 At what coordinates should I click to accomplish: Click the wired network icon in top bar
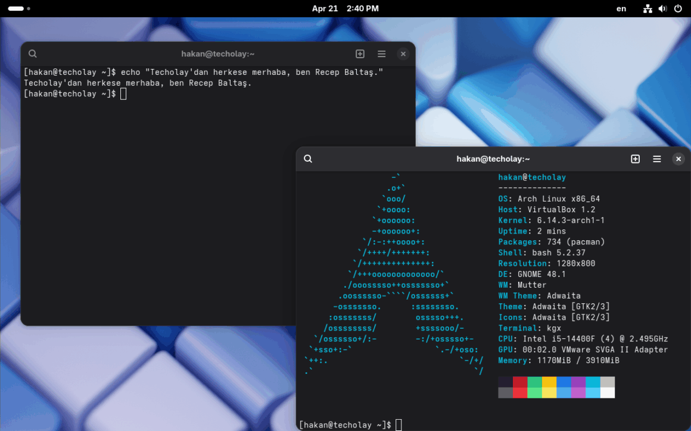(x=648, y=8)
